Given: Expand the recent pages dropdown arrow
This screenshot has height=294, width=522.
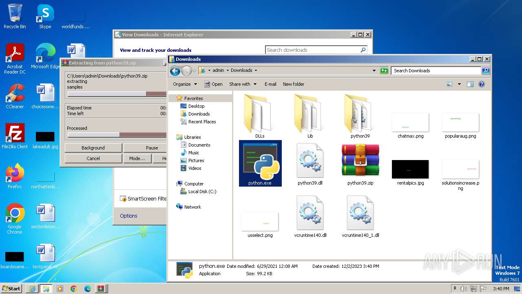Looking at the screenshot, I should click(194, 71).
